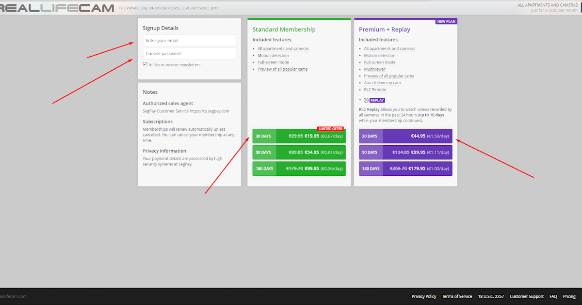Select Standard 90 days €54.95 plan
The width and height of the screenshot is (582, 305).
tap(299, 152)
